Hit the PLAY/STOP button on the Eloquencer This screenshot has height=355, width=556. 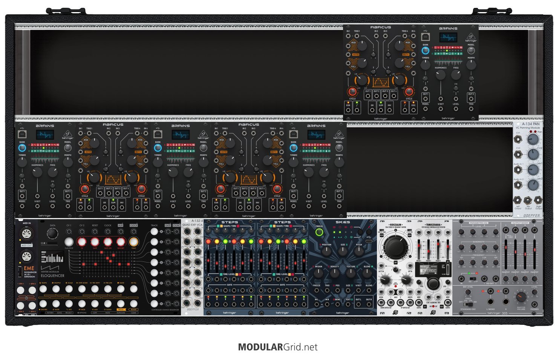(x=69, y=242)
